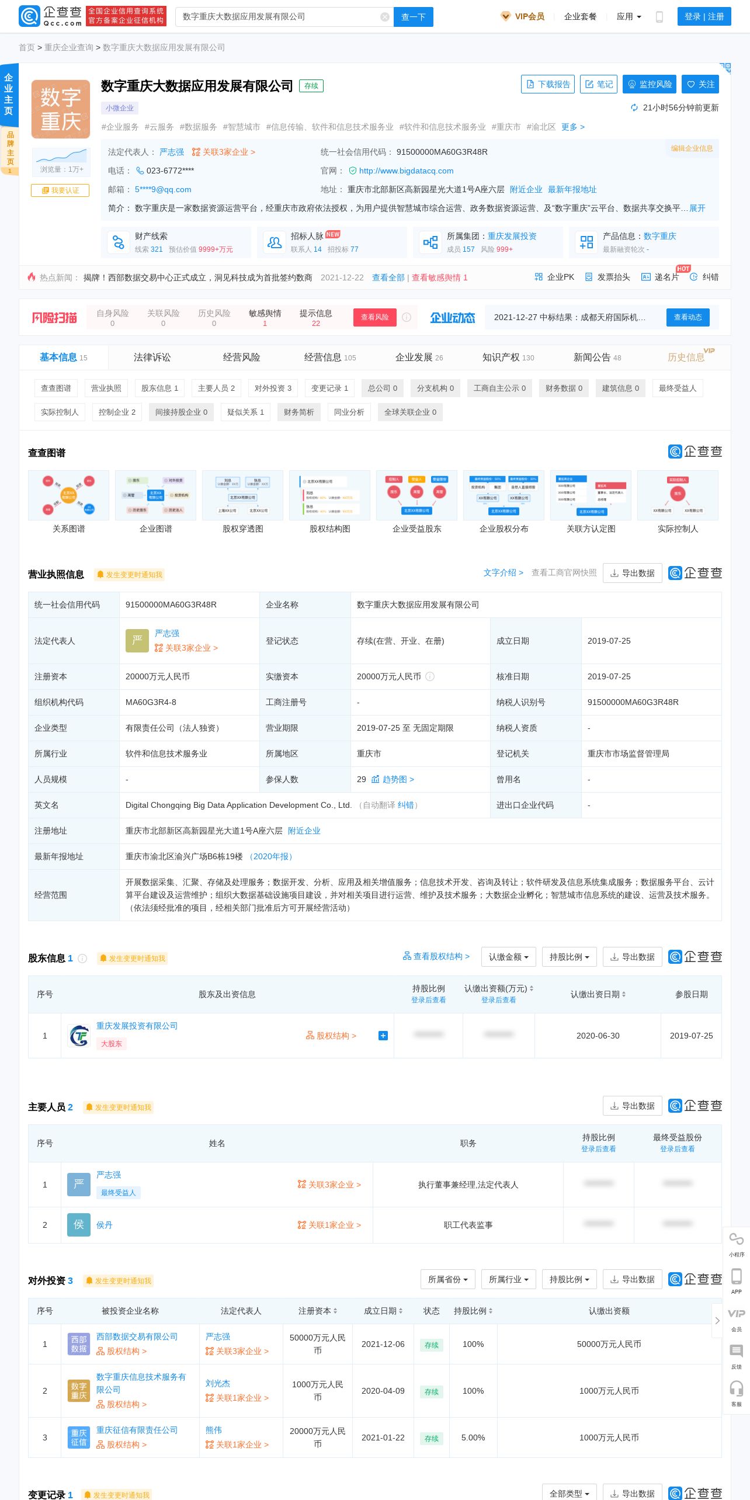Click 查看动态 button

point(688,317)
